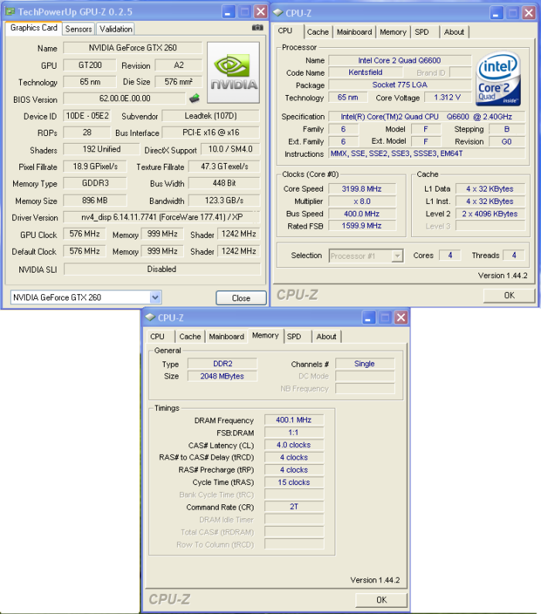Click the Core Speed 3199.8 MHz value
The width and height of the screenshot is (541, 614).
click(362, 189)
